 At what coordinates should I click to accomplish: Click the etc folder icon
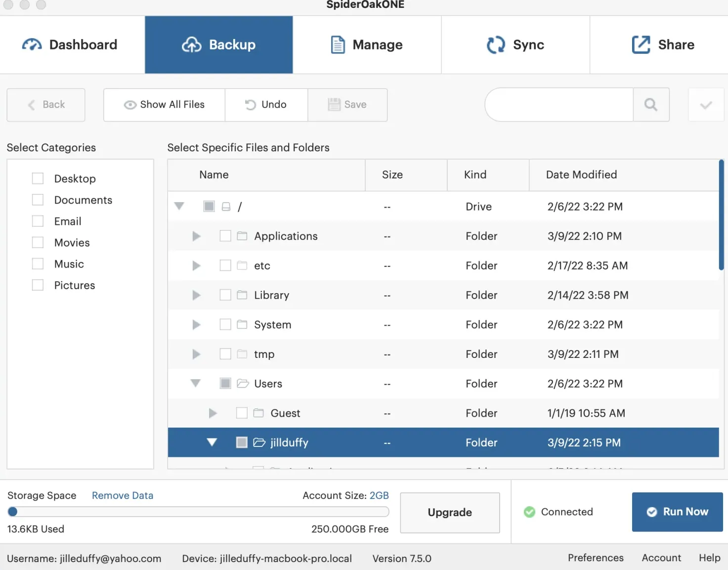pos(242,265)
